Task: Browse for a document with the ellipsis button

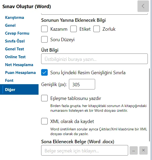Action: point(134,150)
